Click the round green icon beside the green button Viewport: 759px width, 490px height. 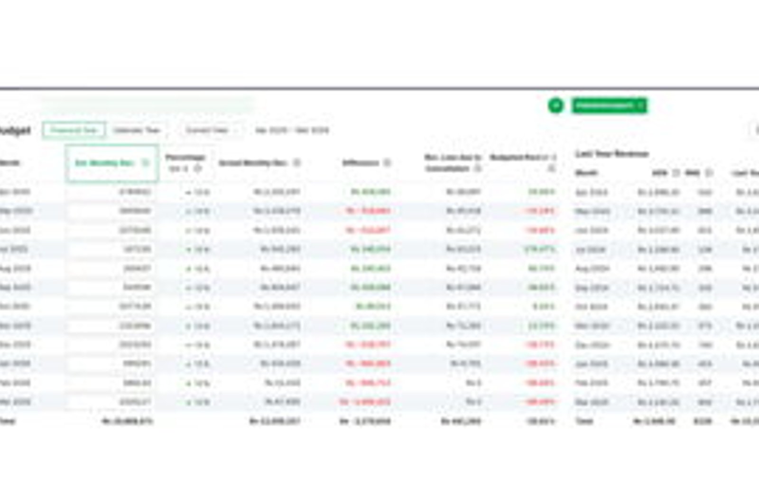pos(555,105)
